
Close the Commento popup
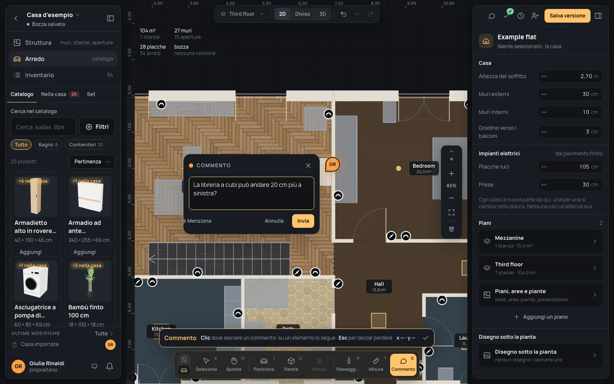308,166
